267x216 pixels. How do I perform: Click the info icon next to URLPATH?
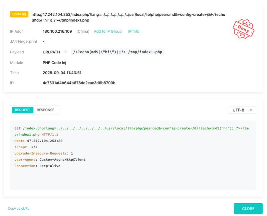click(65, 52)
